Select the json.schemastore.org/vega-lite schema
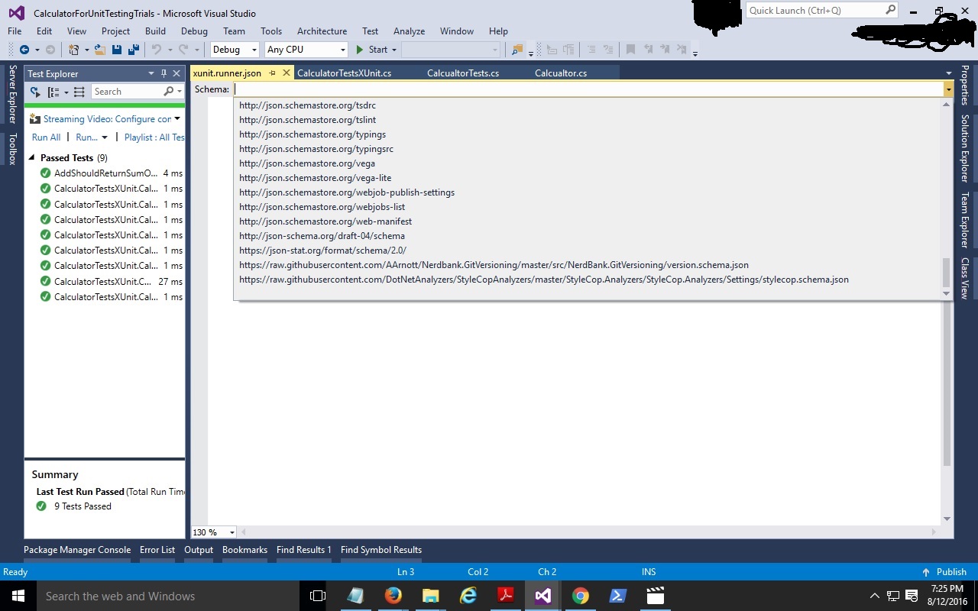 pyautogui.click(x=315, y=178)
